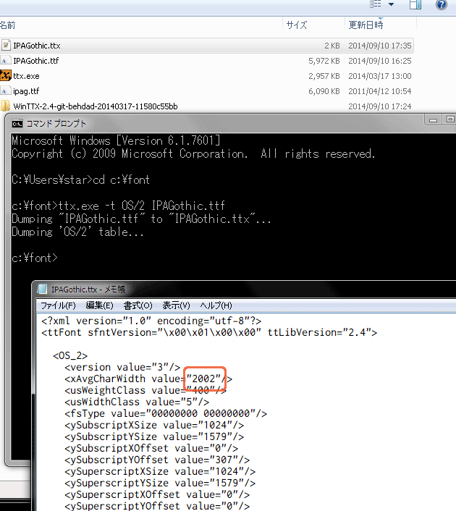Sort files by 更新日時 column header

pyautogui.click(x=366, y=25)
